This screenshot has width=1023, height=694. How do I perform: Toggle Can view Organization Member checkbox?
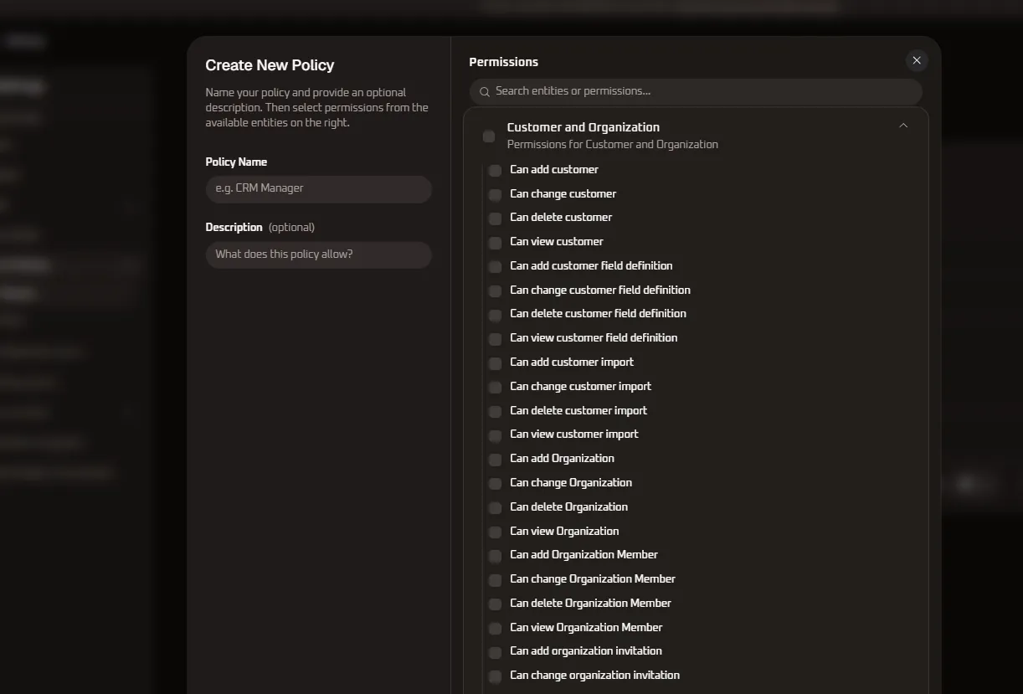click(495, 628)
